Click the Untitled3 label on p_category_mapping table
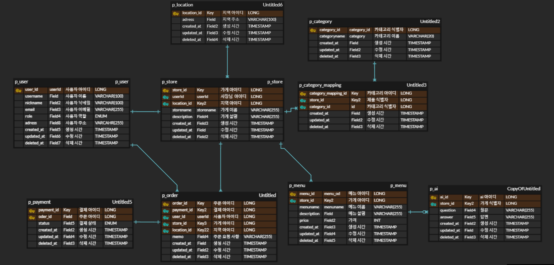The height and width of the screenshot is (265, 554). [x=417, y=85]
